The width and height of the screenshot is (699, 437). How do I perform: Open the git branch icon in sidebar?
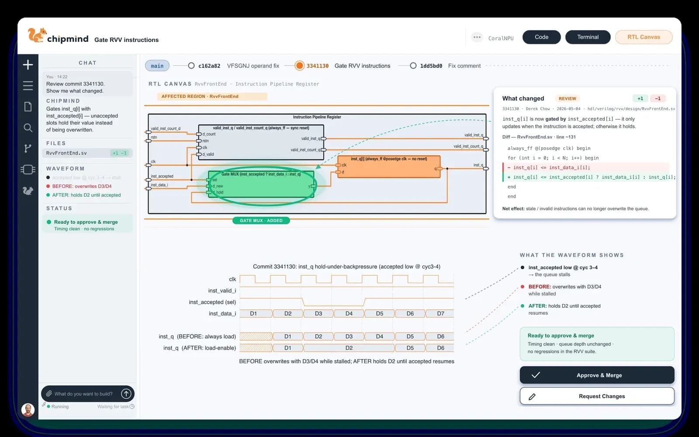coord(28,149)
